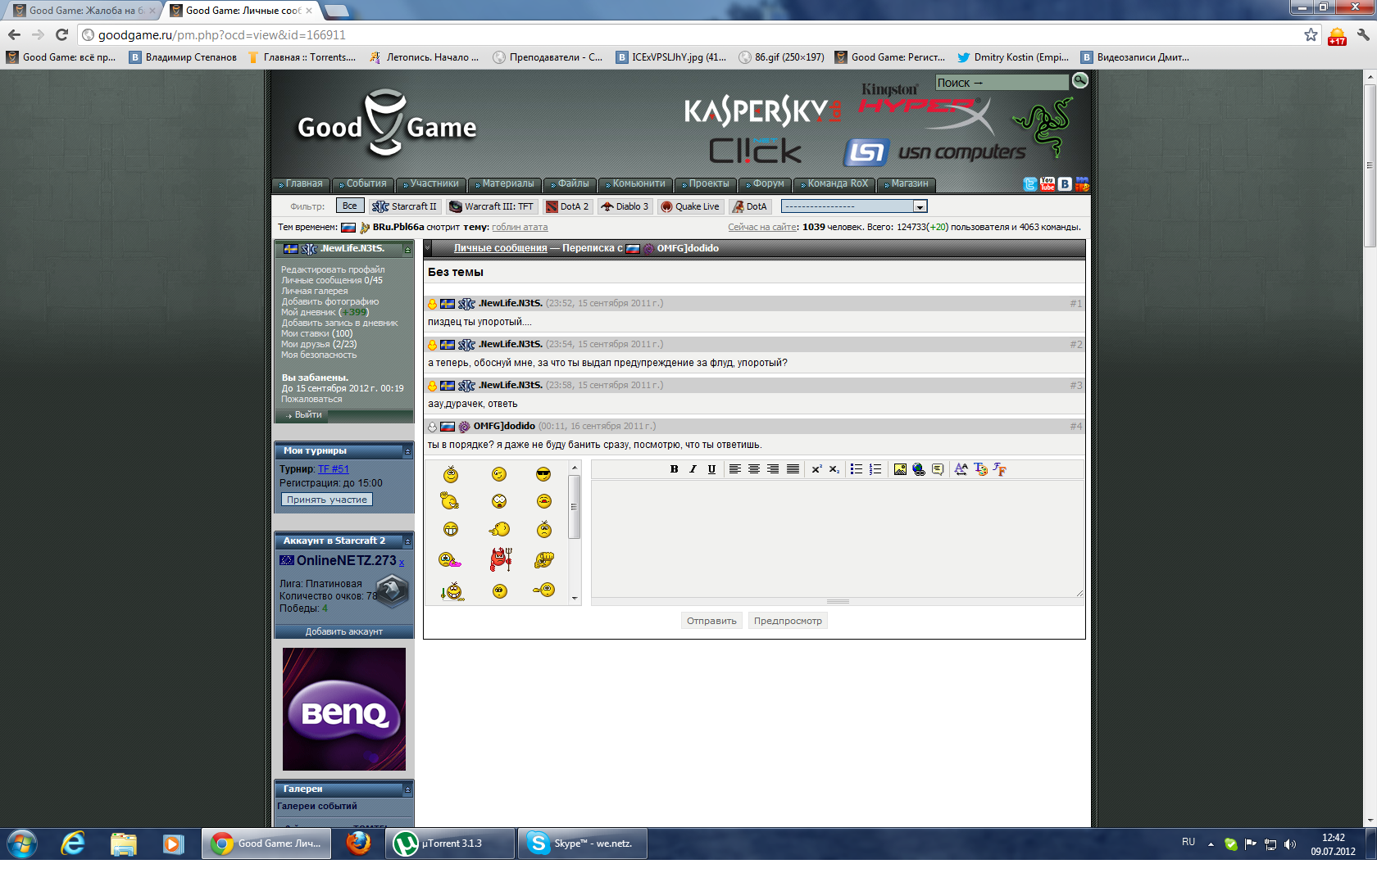The image size is (1377, 873).
Task: Select the Все filter
Action: point(350,206)
